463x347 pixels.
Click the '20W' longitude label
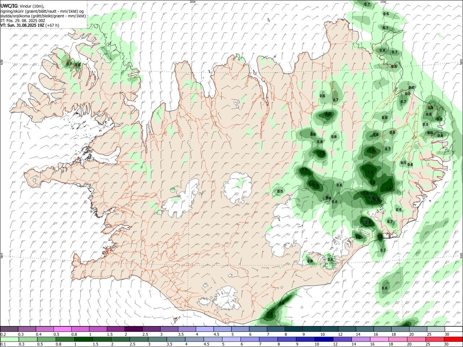pyautogui.click(x=192, y=2)
